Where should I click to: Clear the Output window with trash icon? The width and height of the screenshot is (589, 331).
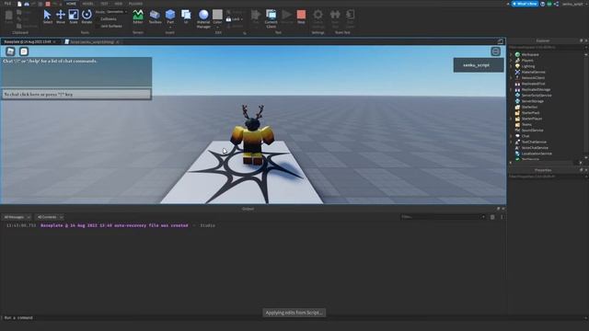[492, 217]
